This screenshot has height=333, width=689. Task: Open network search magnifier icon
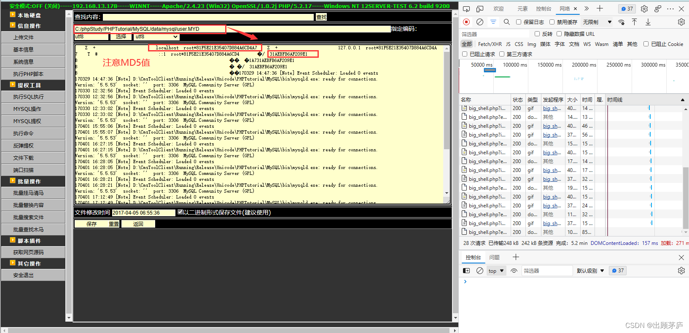507,22
